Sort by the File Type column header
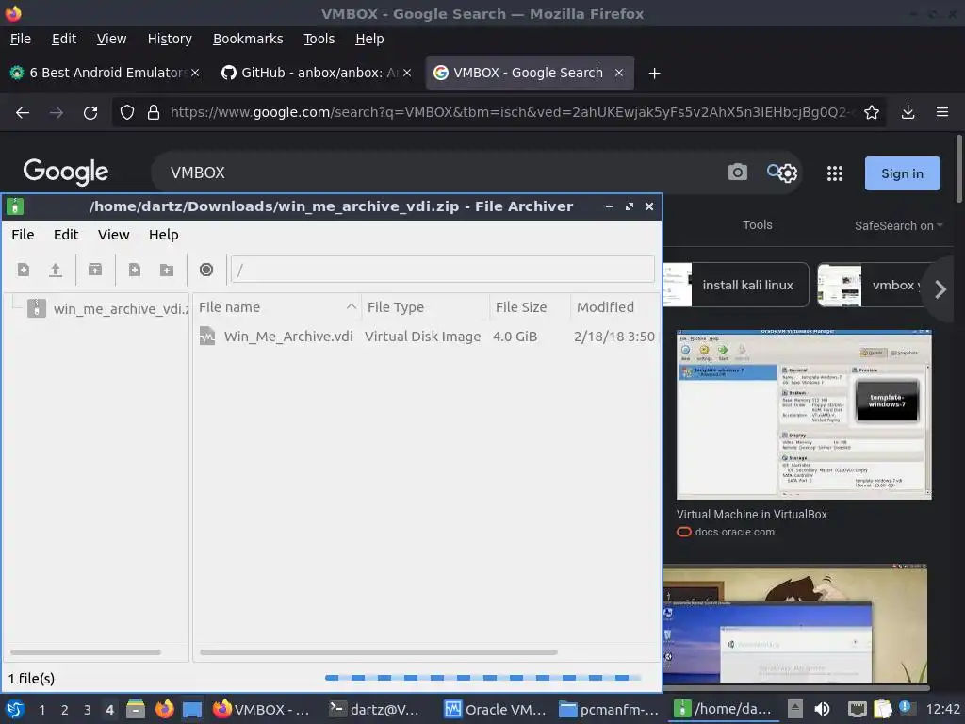Viewport: 965px width, 724px height. click(x=425, y=306)
